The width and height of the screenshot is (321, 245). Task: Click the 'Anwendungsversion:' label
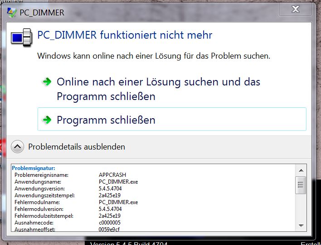point(39,188)
